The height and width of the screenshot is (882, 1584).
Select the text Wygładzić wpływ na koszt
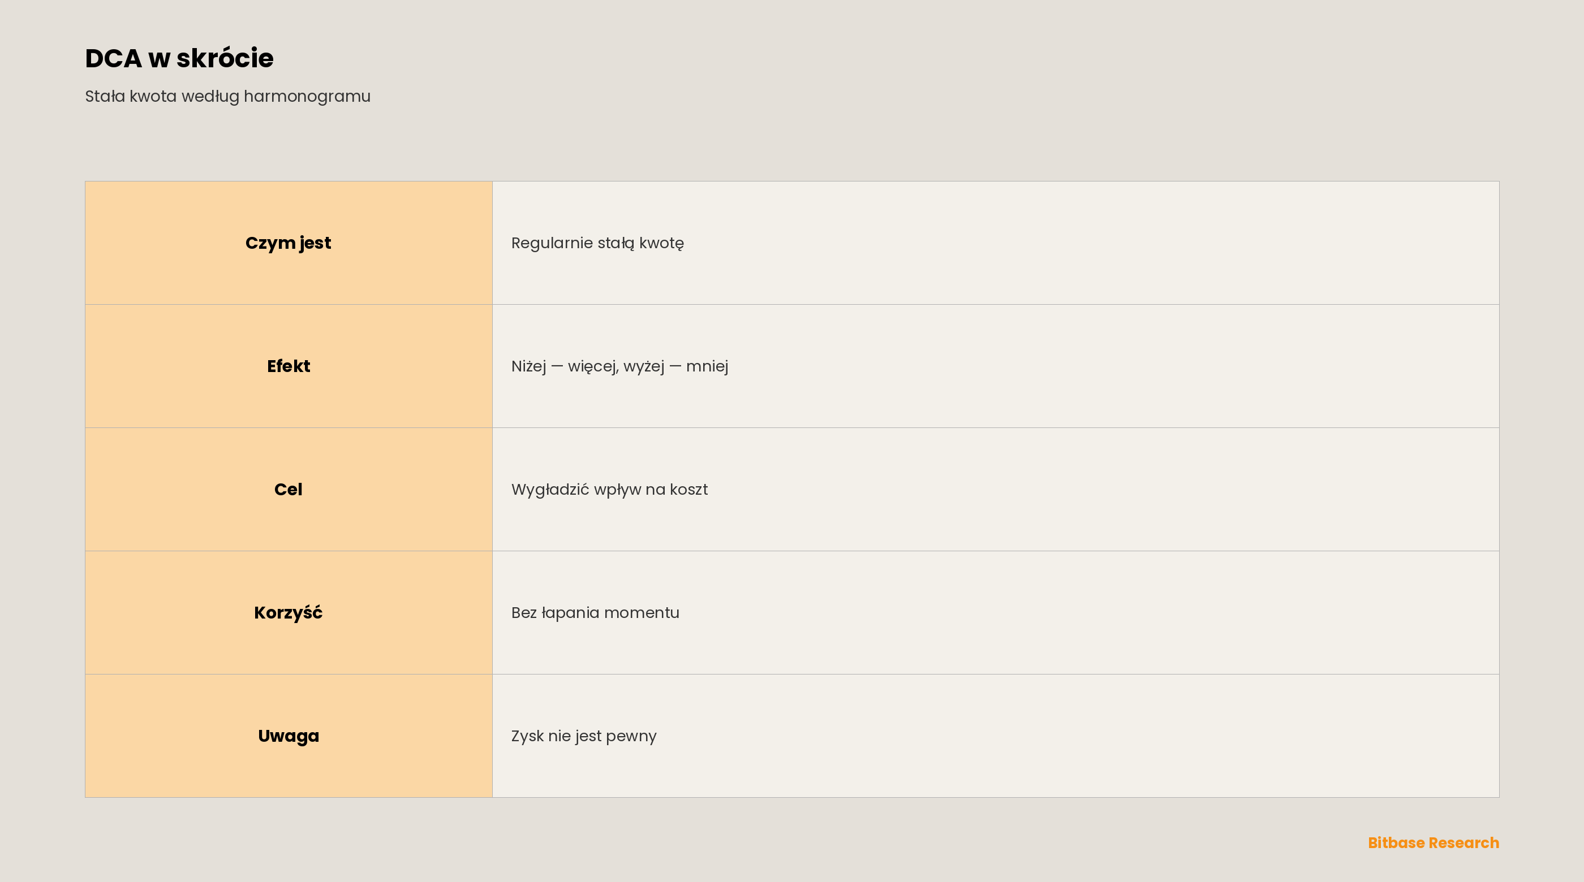pyautogui.click(x=609, y=490)
